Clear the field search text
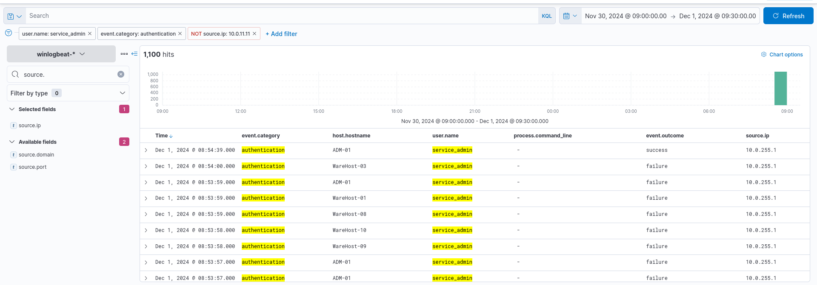This screenshot has height=285, width=817. 121,74
